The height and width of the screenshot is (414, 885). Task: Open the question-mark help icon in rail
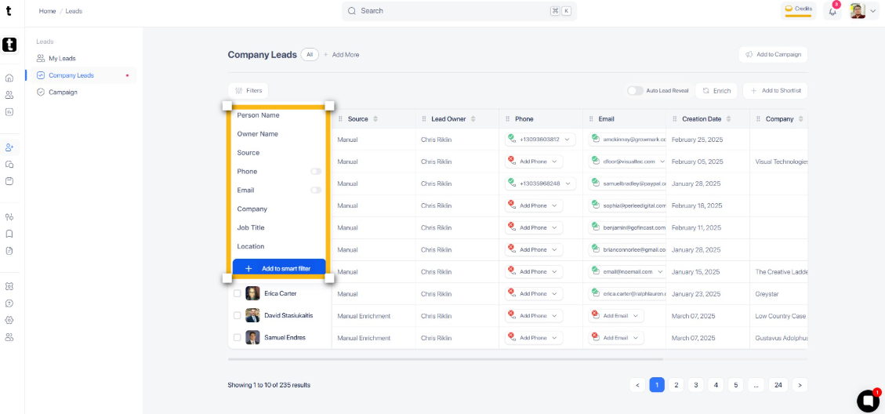[9, 303]
